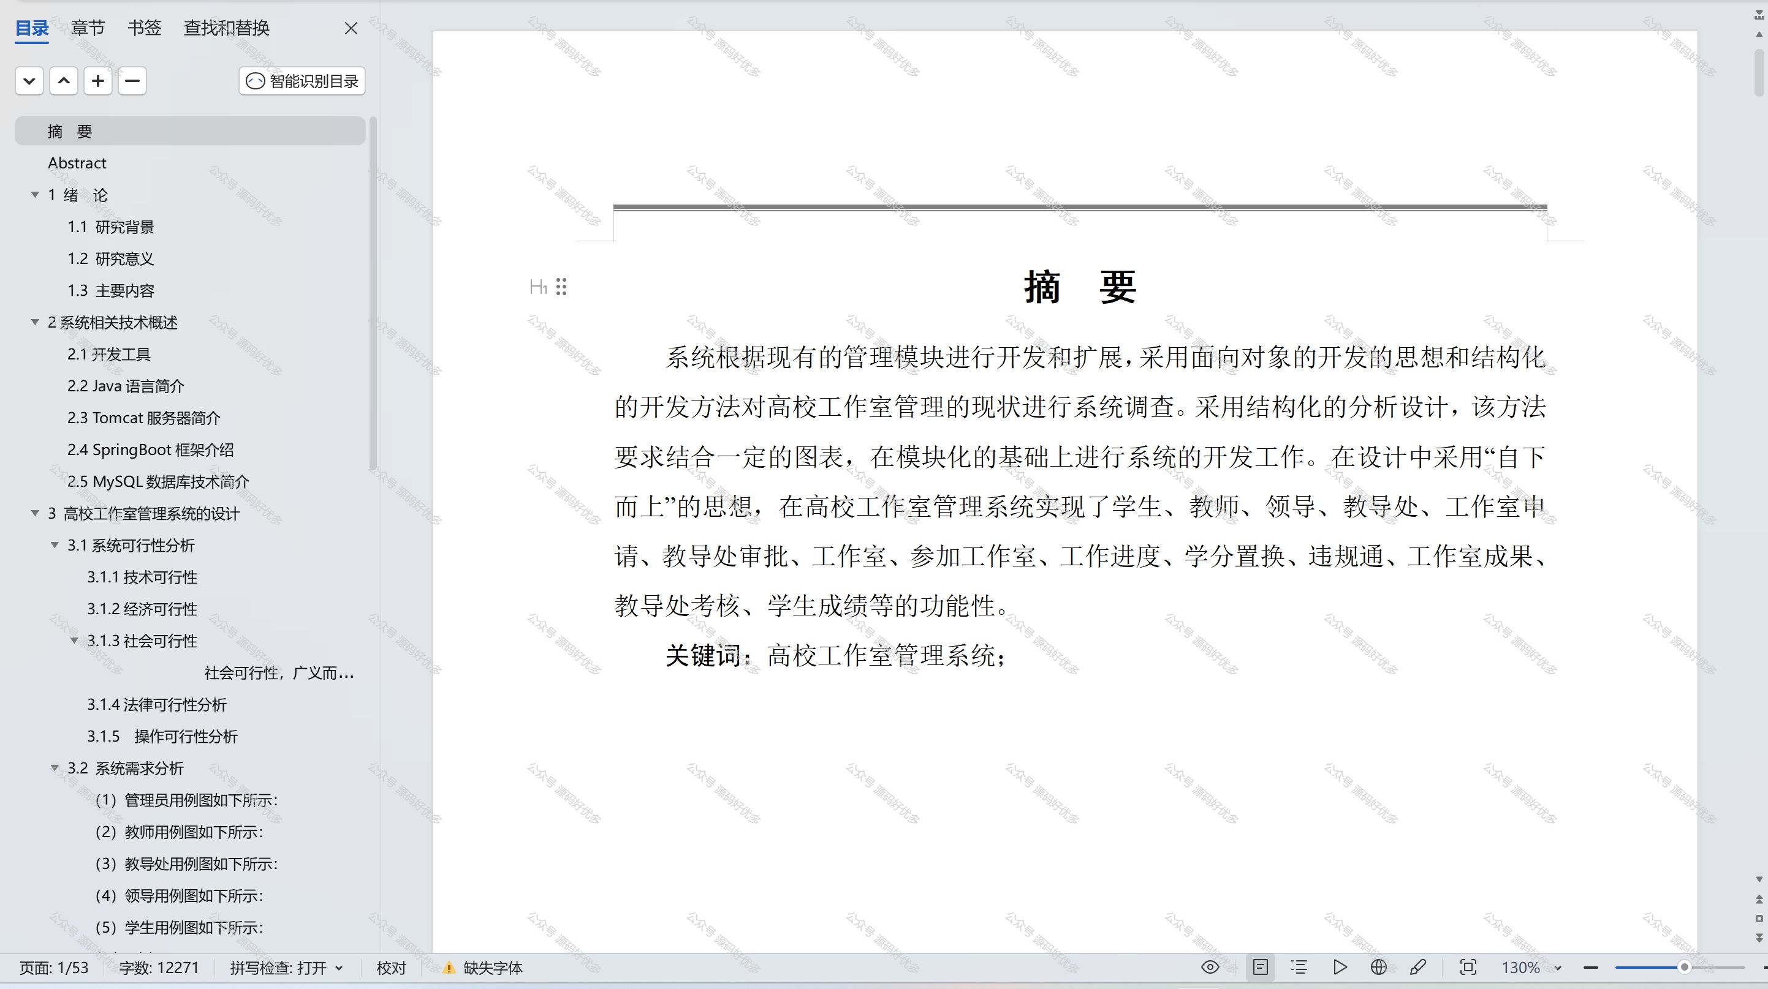Switch to page layout view icon
The height and width of the screenshot is (989, 1768).
point(1260,967)
